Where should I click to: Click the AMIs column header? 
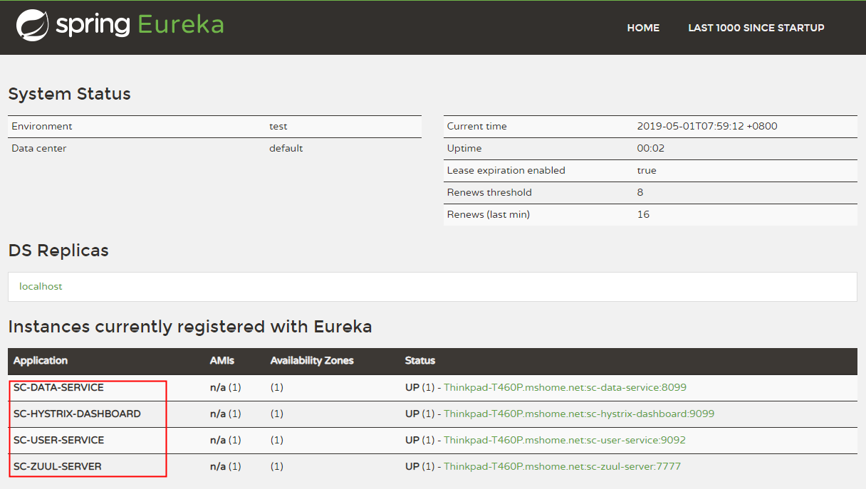pyautogui.click(x=221, y=361)
